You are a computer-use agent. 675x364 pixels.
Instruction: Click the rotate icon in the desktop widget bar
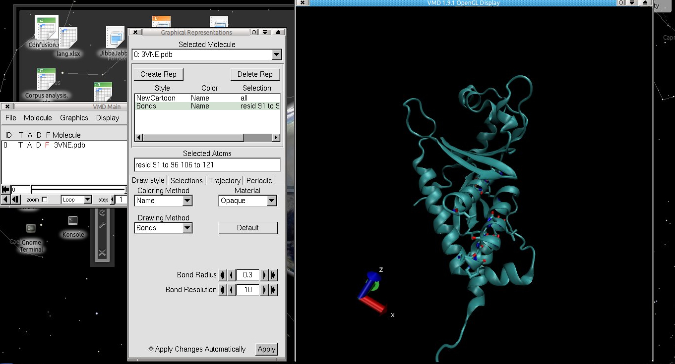(102, 212)
